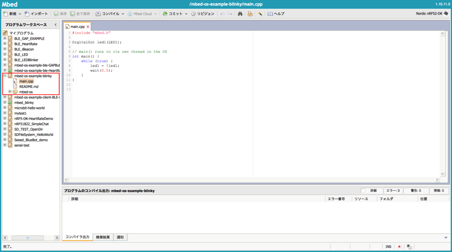Click the Mbed Cloud toolbar button
The image size is (452, 252).
(x=139, y=14)
